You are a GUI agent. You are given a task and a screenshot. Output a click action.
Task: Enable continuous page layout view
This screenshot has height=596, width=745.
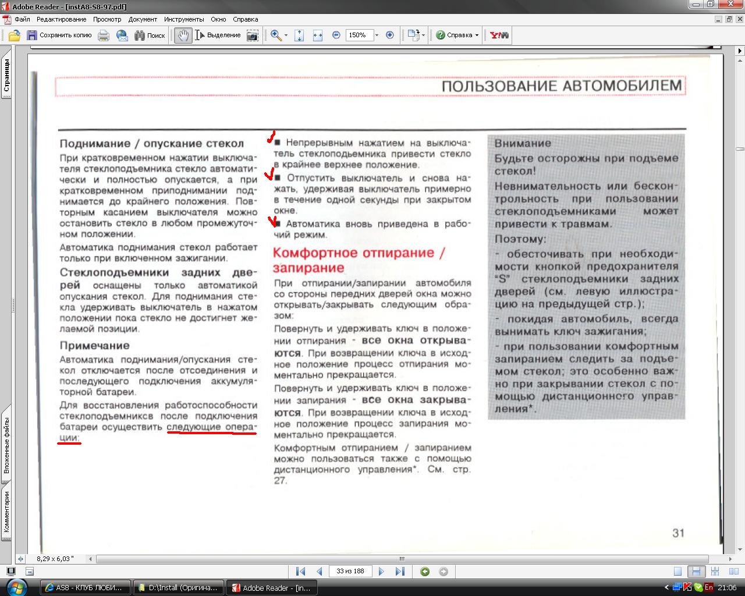696,572
